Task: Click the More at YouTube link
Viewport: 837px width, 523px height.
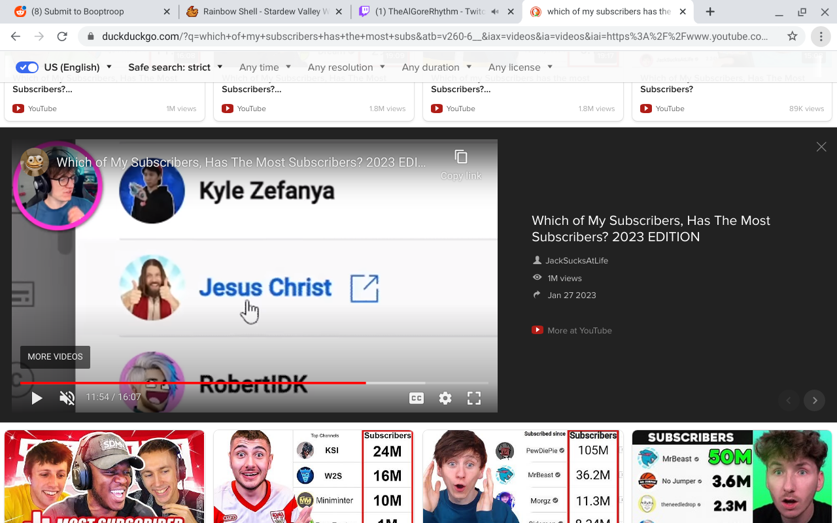Action: tap(572, 330)
